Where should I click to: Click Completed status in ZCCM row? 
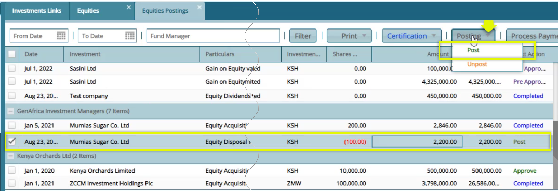pyautogui.click(x=528, y=183)
